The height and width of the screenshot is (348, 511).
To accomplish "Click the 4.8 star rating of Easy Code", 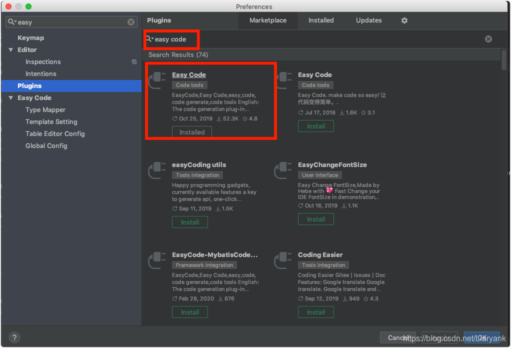I will 250,118.
